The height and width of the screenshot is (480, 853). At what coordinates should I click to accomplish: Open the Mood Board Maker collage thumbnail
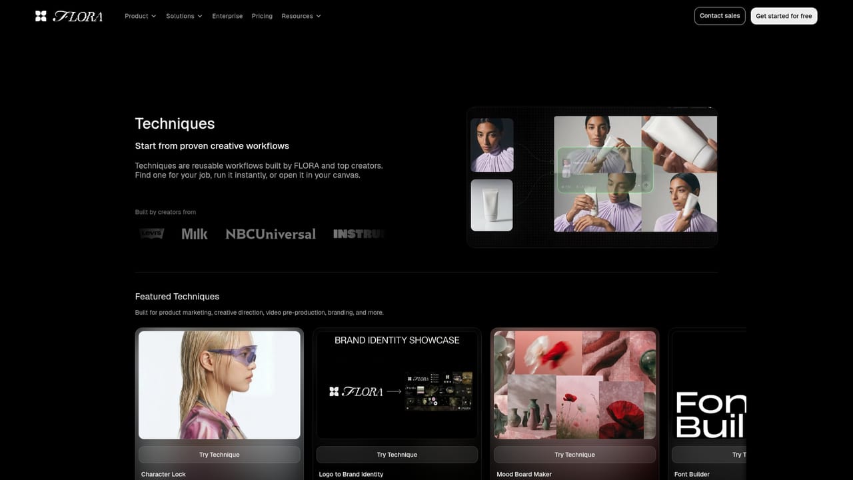(x=574, y=385)
